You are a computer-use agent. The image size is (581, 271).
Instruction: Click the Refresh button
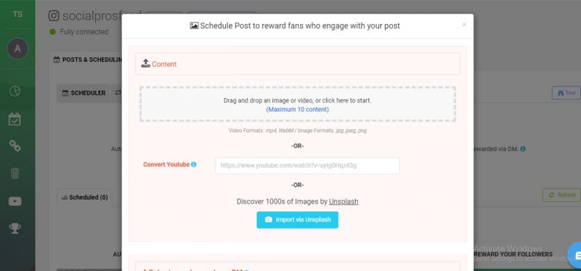561,195
